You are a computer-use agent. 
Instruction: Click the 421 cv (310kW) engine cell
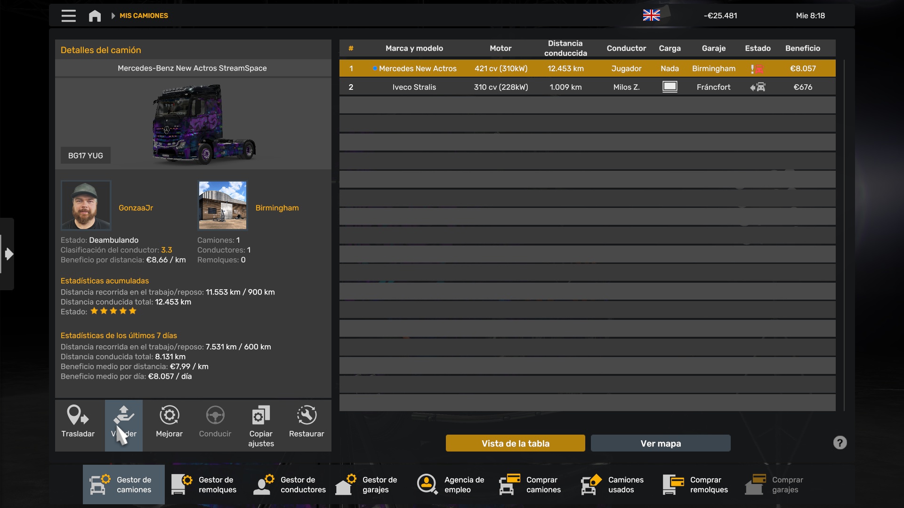click(x=501, y=69)
